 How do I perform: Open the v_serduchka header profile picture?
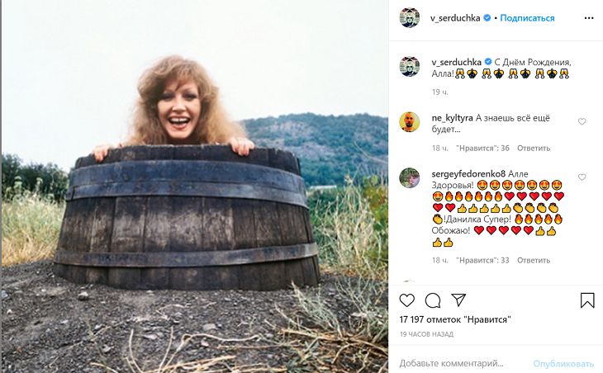point(410,18)
